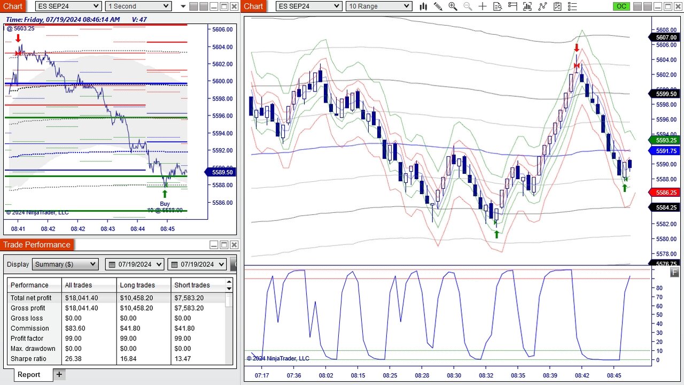Click the zoom out magnifier icon

[x=468, y=6]
